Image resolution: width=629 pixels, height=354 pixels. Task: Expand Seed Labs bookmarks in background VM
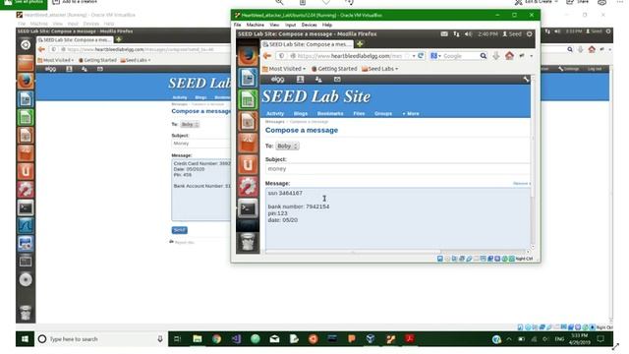tap(136, 60)
